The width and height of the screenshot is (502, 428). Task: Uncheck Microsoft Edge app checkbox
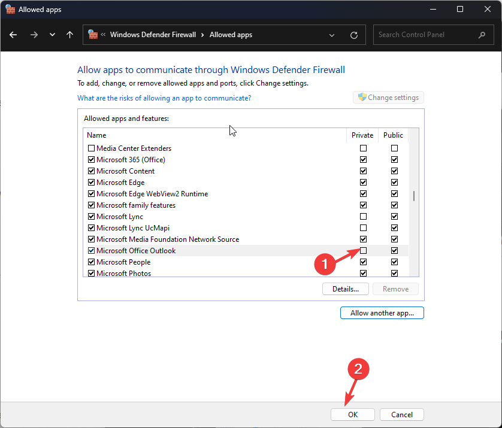(x=91, y=182)
